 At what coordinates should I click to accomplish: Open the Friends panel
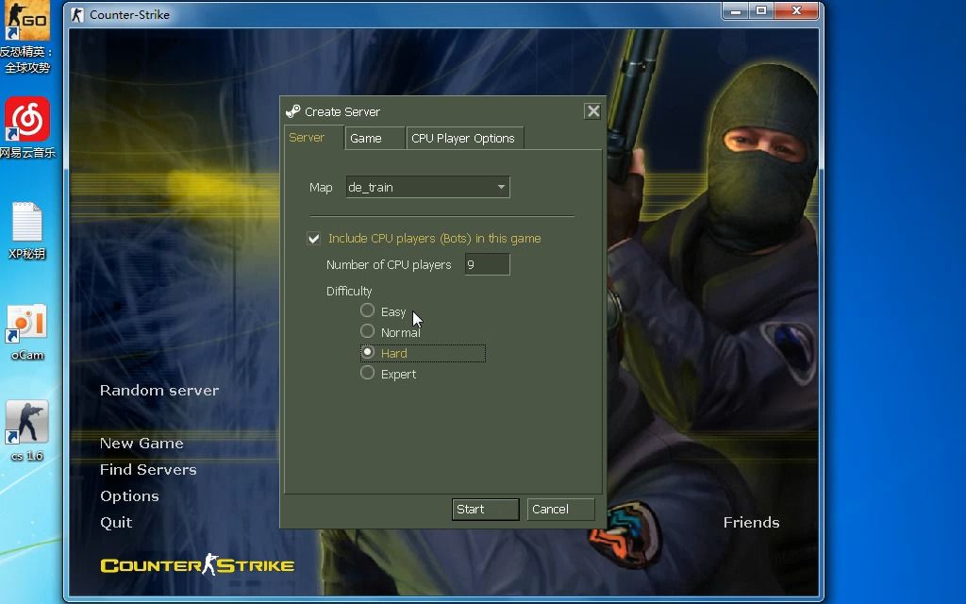click(750, 522)
